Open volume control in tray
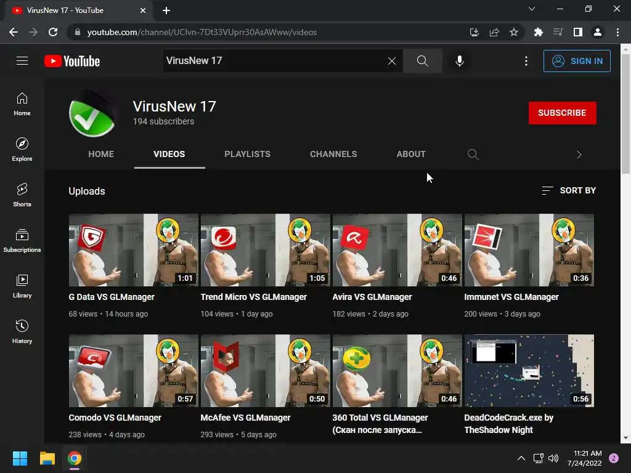The height and width of the screenshot is (473, 631). (553, 458)
